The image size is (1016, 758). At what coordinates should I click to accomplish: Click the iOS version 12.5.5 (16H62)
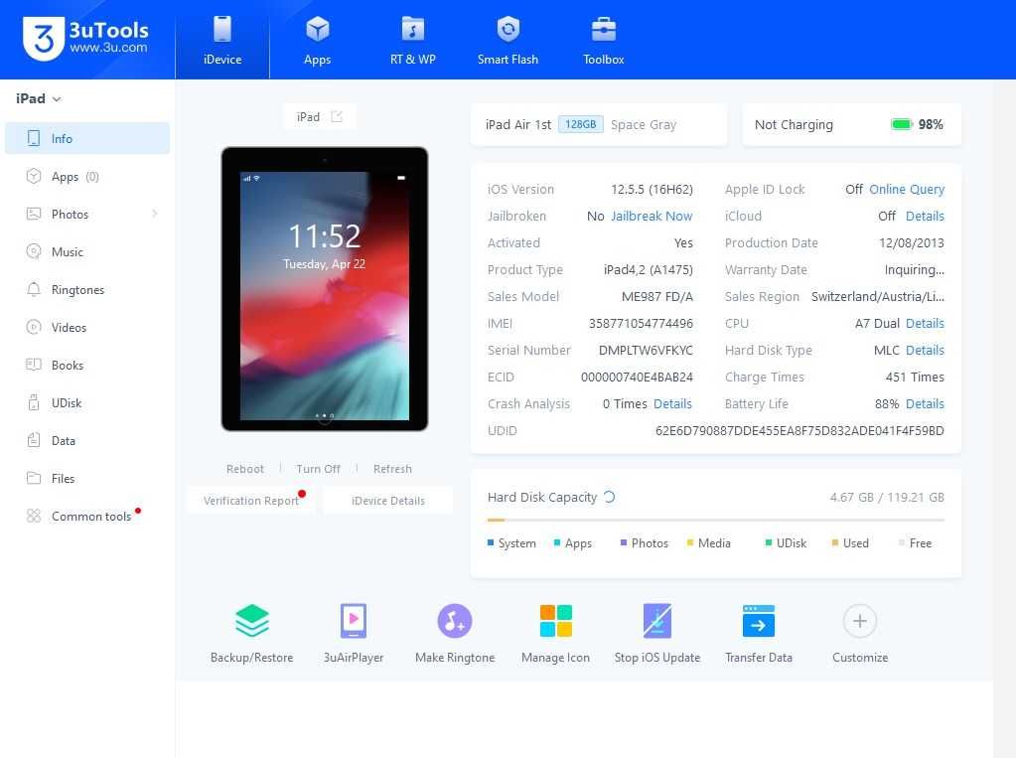(652, 190)
